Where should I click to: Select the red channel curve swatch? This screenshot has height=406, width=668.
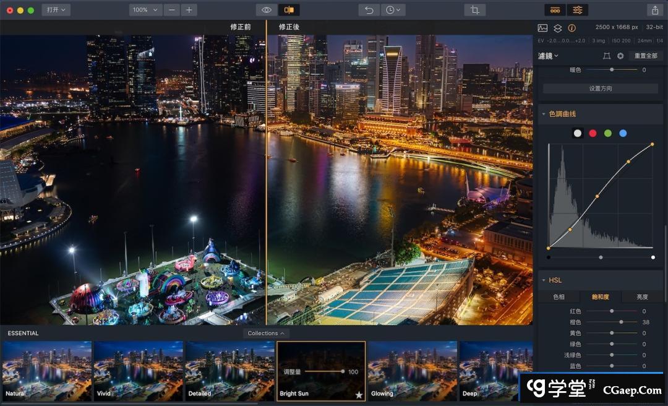[593, 133]
